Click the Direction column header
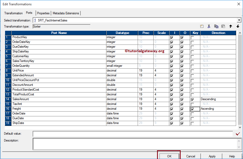Image resolution: width=243 pixels, height=159 pixels. click(x=218, y=33)
